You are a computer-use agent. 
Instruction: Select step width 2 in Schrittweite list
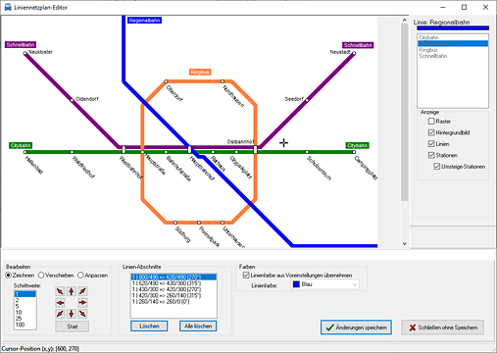(25, 300)
